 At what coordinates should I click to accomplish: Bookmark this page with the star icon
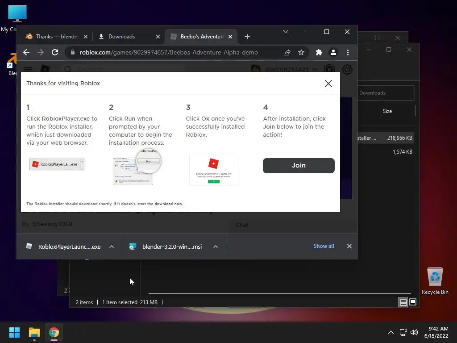[x=301, y=53]
